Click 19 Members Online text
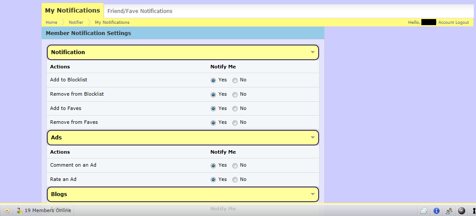 48,210
